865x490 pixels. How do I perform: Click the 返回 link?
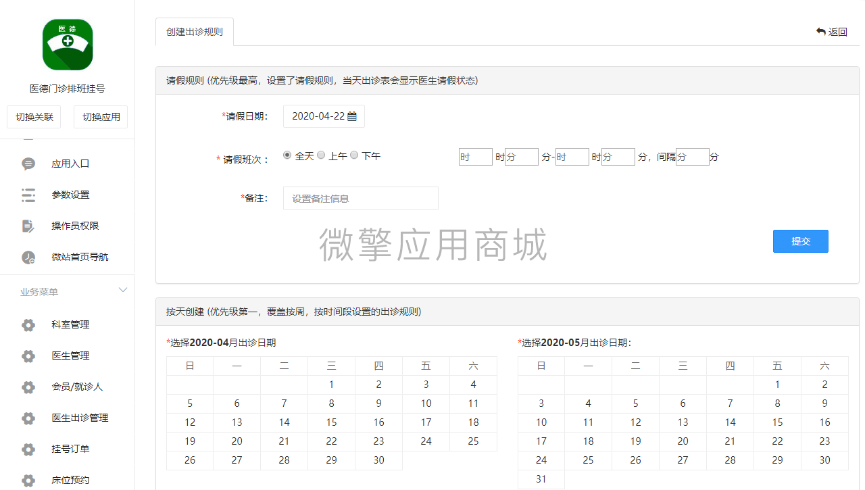[832, 32]
